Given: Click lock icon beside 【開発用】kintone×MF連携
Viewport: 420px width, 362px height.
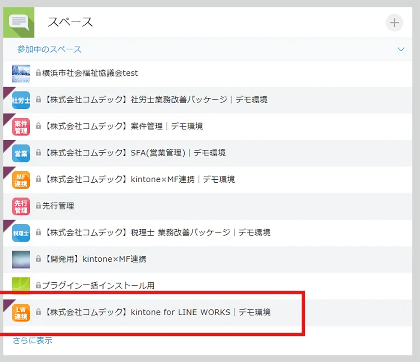Looking at the screenshot, I should click(x=39, y=259).
